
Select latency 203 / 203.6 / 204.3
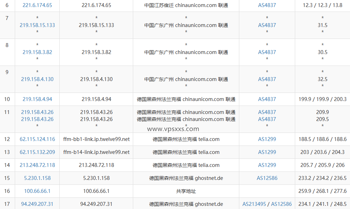coord(323,152)
